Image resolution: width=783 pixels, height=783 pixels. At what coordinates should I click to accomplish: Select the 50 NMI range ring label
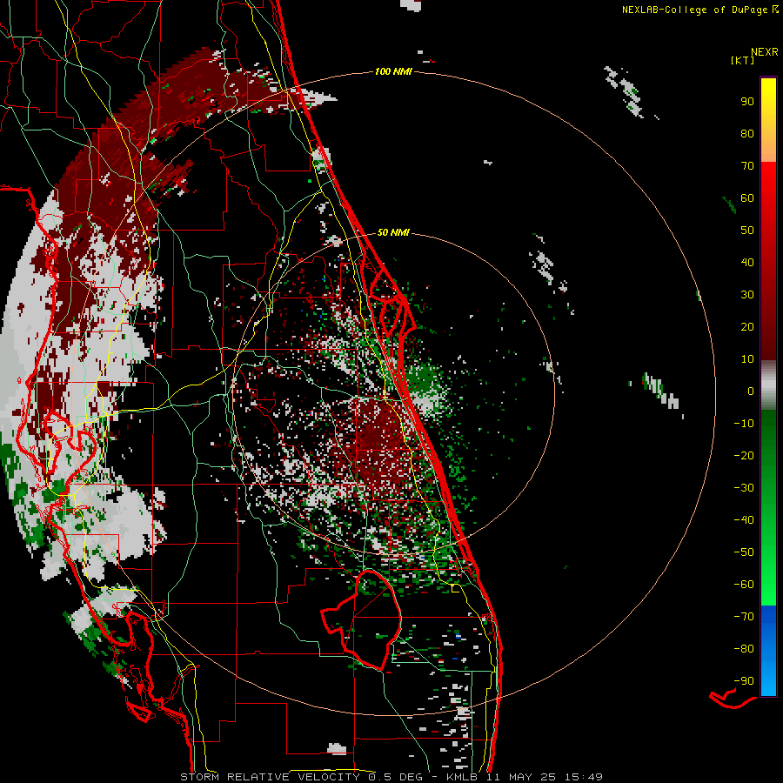[x=393, y=232]
